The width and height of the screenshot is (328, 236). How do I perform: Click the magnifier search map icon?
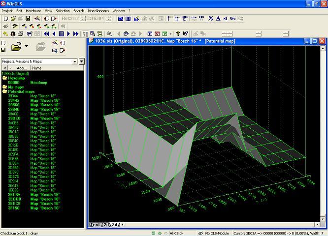[x=93, y=33]
